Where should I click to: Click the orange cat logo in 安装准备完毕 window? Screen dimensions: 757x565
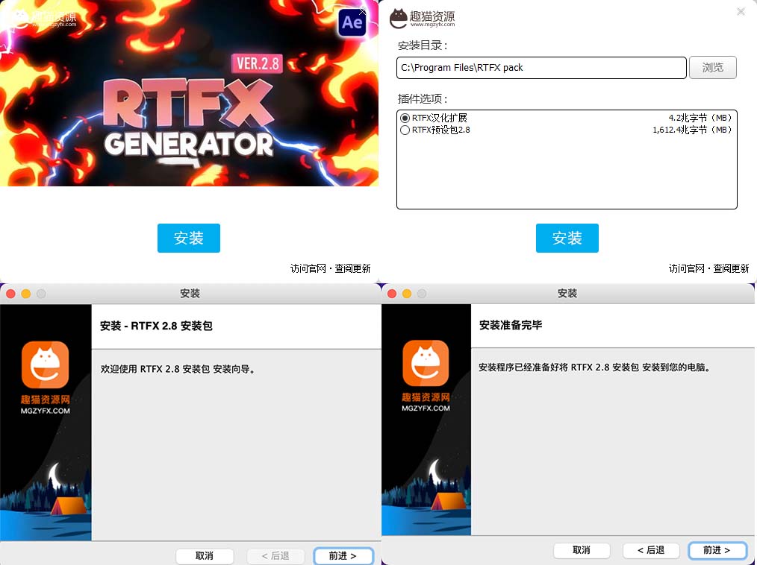[426, 363]
